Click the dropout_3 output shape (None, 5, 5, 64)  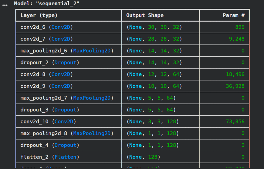tap(151, 110)
